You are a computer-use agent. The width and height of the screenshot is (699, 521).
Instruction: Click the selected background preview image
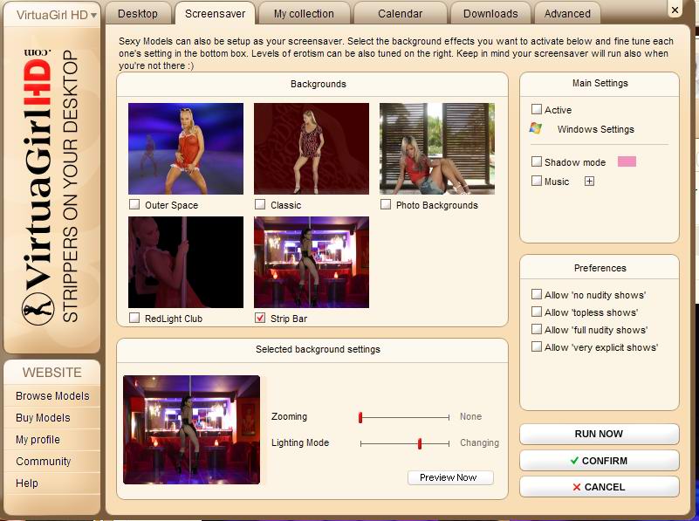click(192, 429)
